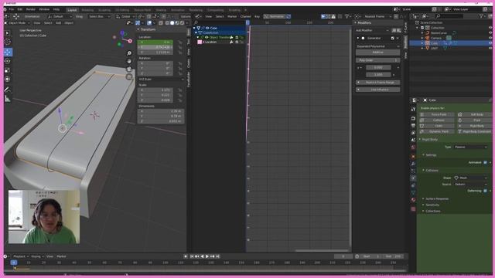Click the Soft Body physics button
Viewport: 495px width, 278px height.
point(474,115)
